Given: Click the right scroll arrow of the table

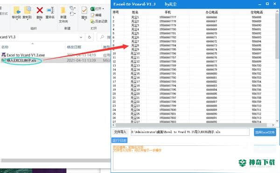Looking at the screenshot, I should point(273,125).
